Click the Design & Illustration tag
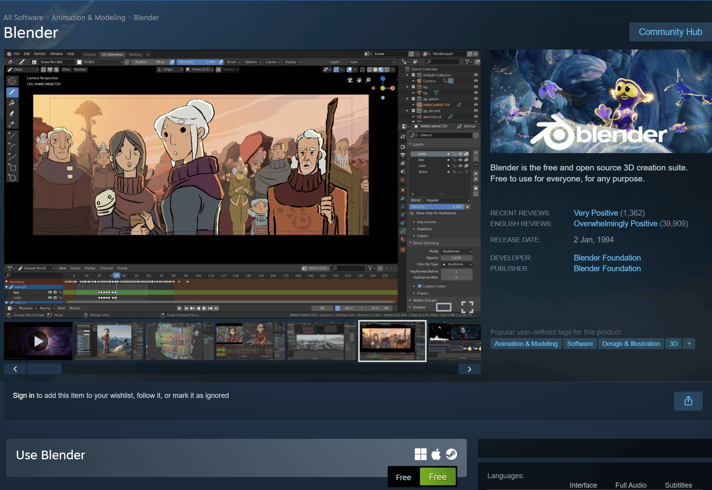Image resolution: width=712 pixels, height=490 pixels. coord(631,344)
